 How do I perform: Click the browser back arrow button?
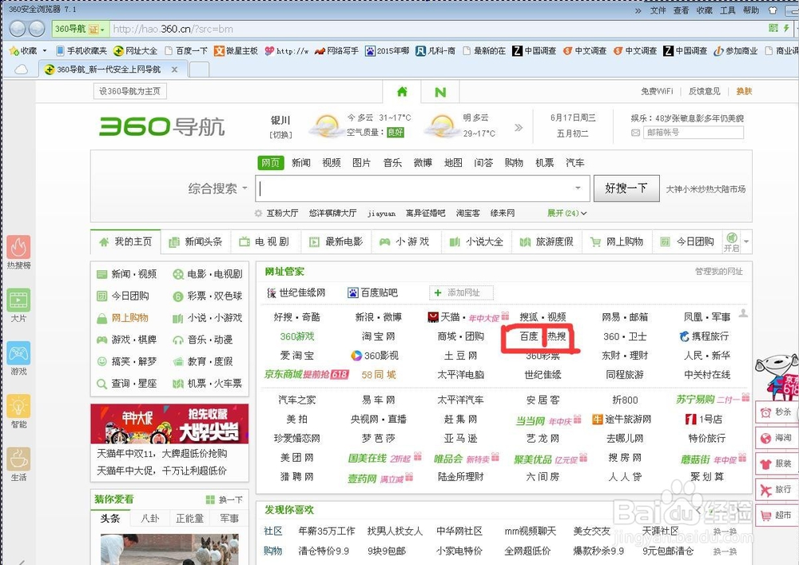point(18,29)
